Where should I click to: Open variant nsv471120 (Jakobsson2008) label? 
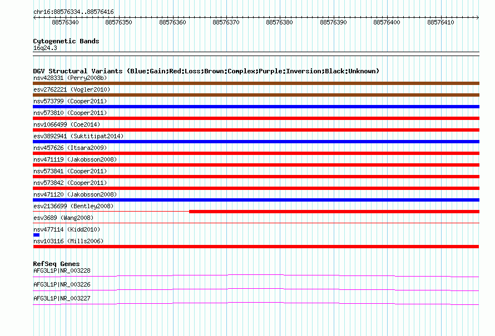[75, 194]
